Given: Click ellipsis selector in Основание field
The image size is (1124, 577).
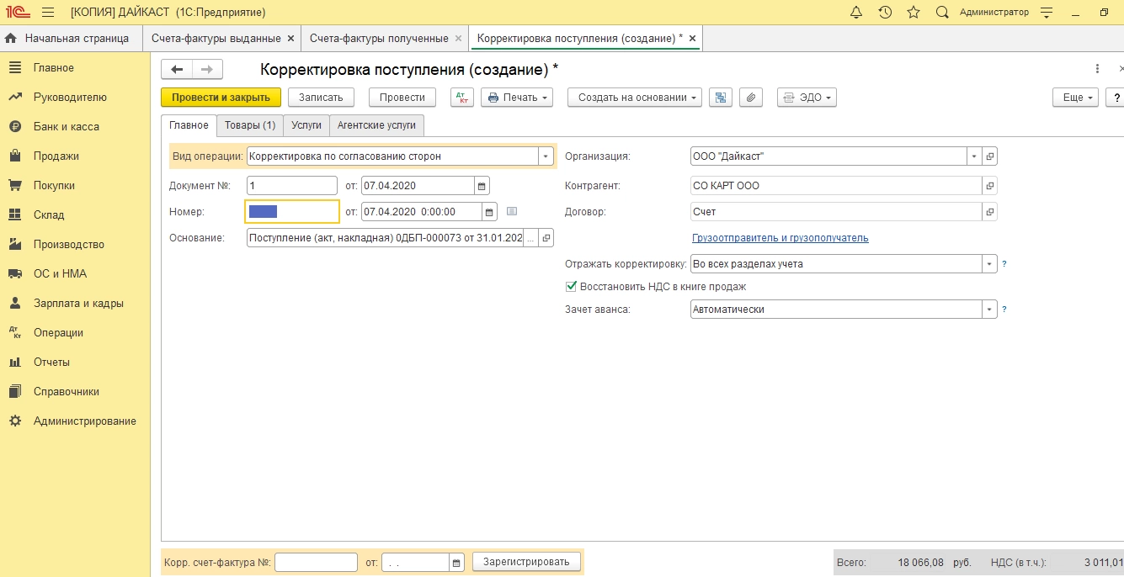Looking at the screenshot, I should [530, 238].
